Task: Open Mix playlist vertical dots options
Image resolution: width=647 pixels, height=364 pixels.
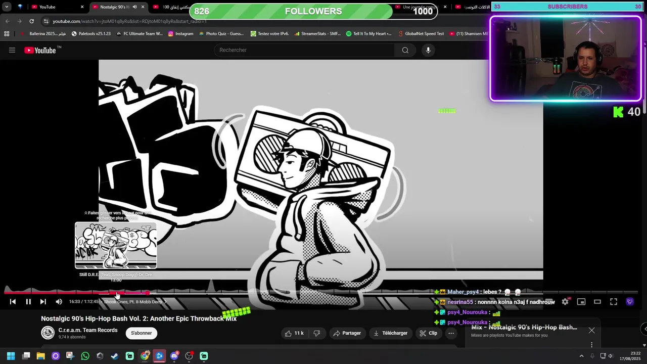Action: (x=591, y=345)
